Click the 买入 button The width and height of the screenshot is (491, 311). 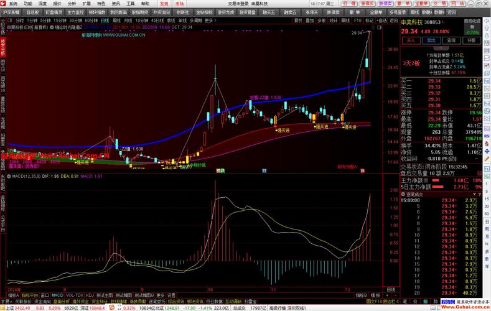pyautogui.click(x=411, y=40)
